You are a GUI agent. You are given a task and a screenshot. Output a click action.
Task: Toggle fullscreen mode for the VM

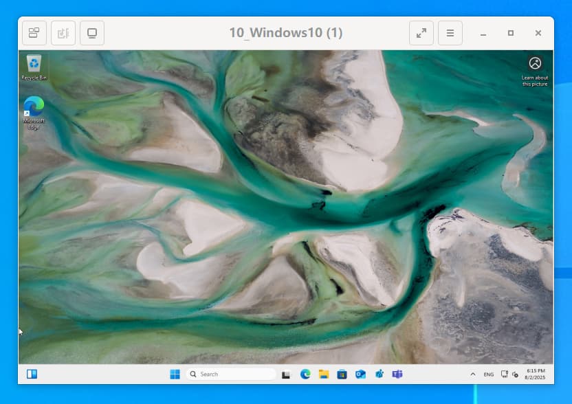[421, 33]
